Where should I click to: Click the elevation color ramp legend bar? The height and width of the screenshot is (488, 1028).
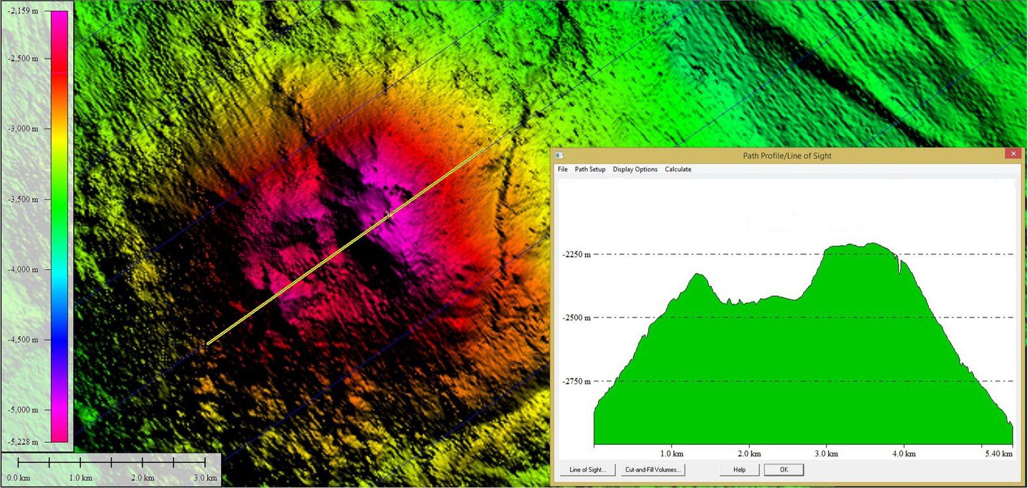point(59,226)
